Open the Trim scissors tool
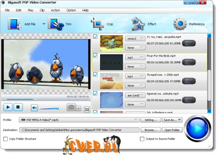 click(x=56, y=24)
